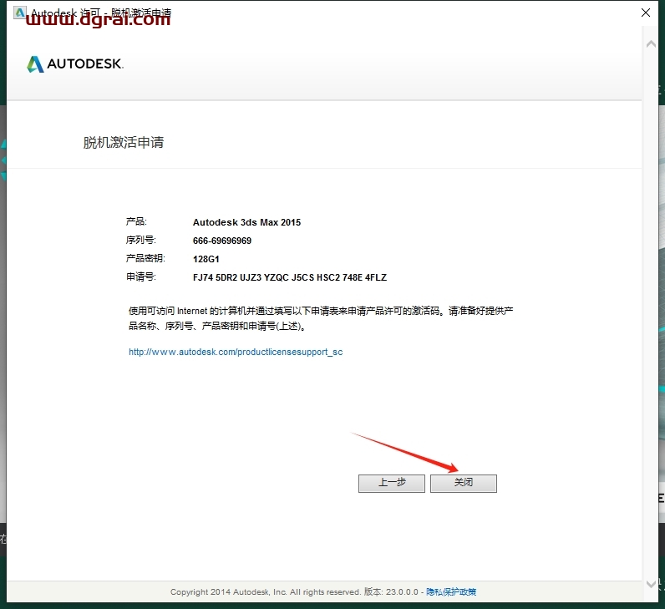Click the instructions paragraph starting with 使用可访问 Internet
Screen dimensions: 665x609
[x=321, y=318]
